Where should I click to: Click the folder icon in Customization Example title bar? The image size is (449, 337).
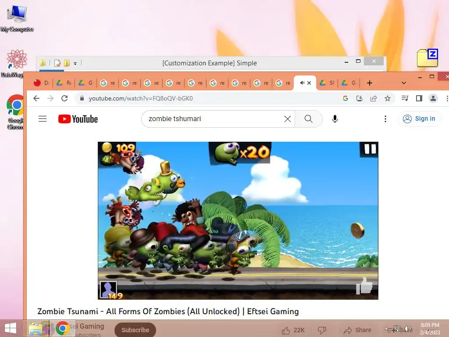coord(43,63)
